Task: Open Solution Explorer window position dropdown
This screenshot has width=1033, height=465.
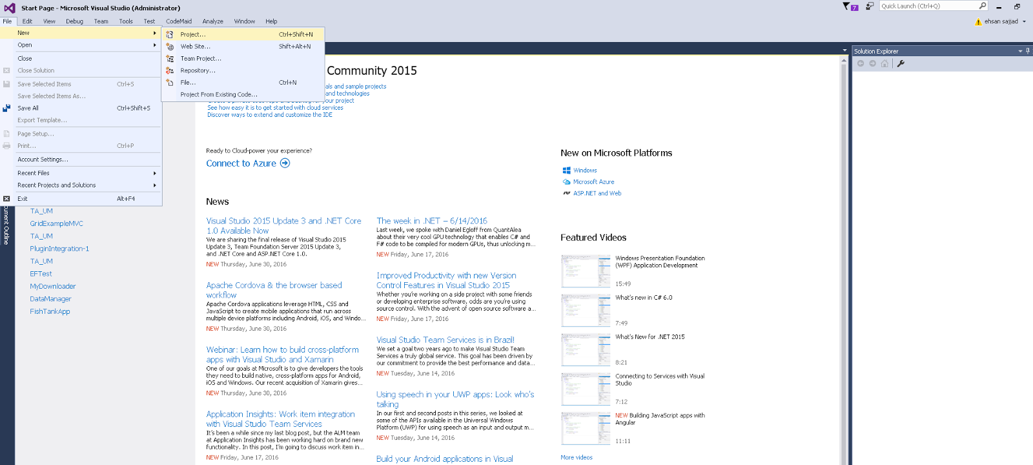Action: (x=1020, y=51)
